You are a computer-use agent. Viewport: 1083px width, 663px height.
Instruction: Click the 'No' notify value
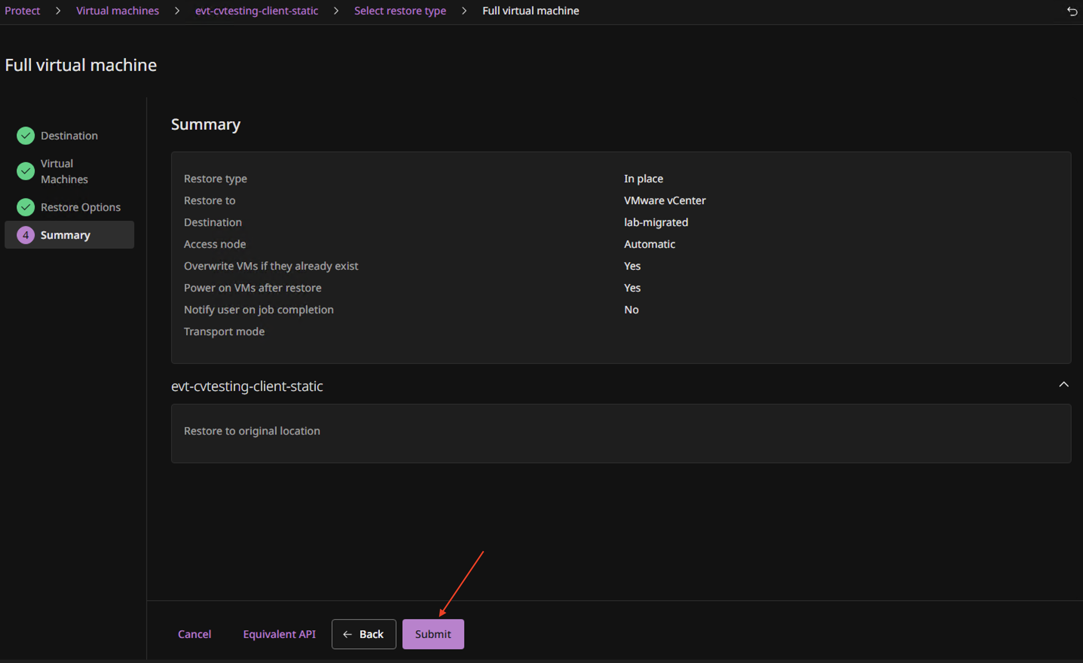tap(631, 310)
